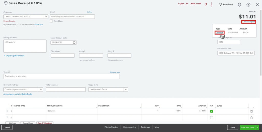The image size is (262, 132).
Task: Click the Sales Receipt no. field 1016
Action: coord(229,42)
